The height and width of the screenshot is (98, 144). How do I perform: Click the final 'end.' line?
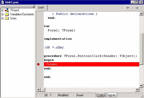tap(48, 77)
